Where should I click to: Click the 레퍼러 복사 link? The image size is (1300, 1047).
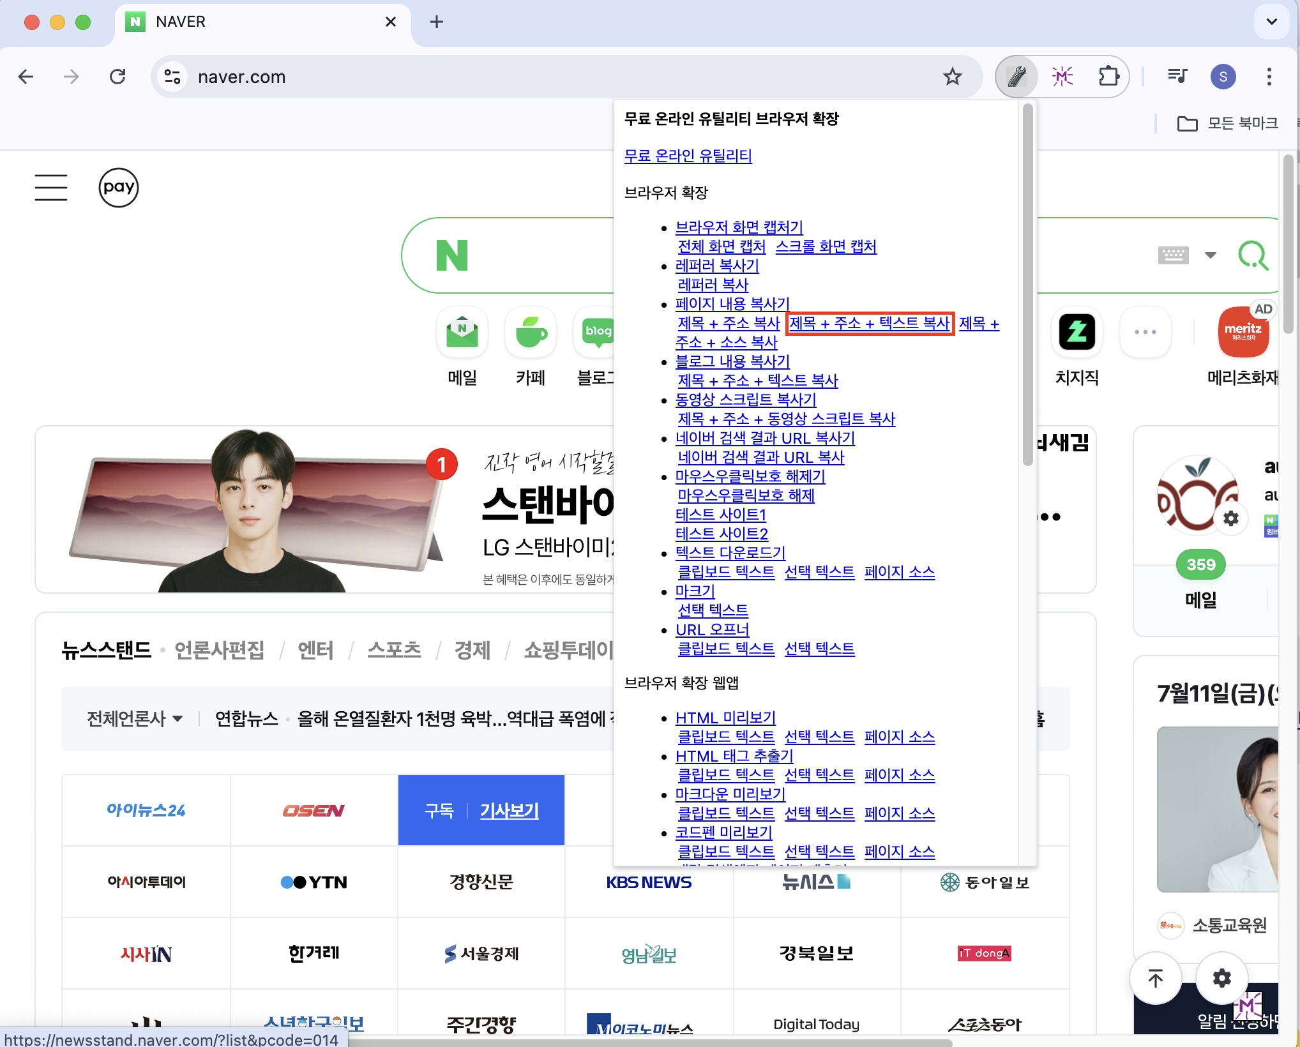(713, 285)
